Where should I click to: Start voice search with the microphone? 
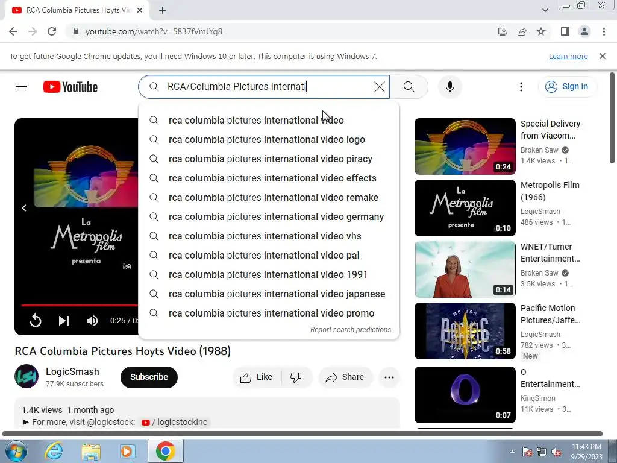tap(449, 87)
